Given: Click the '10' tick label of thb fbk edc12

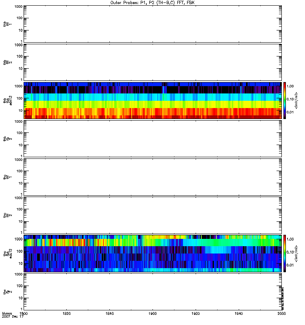Looking at the screenshot, I should pos(21,110).
